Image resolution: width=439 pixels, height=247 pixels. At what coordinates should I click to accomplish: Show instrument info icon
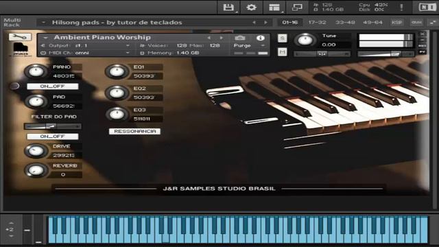click(x=261, y=38)
